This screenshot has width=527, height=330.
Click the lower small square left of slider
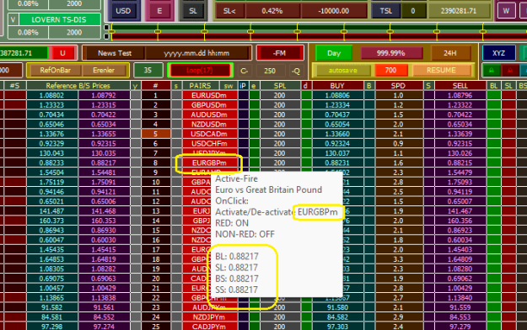click(x=106, y=36)
